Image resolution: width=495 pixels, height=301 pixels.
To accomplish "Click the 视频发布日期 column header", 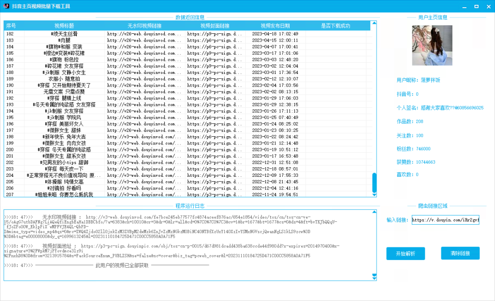I will [x=275, y=26].
